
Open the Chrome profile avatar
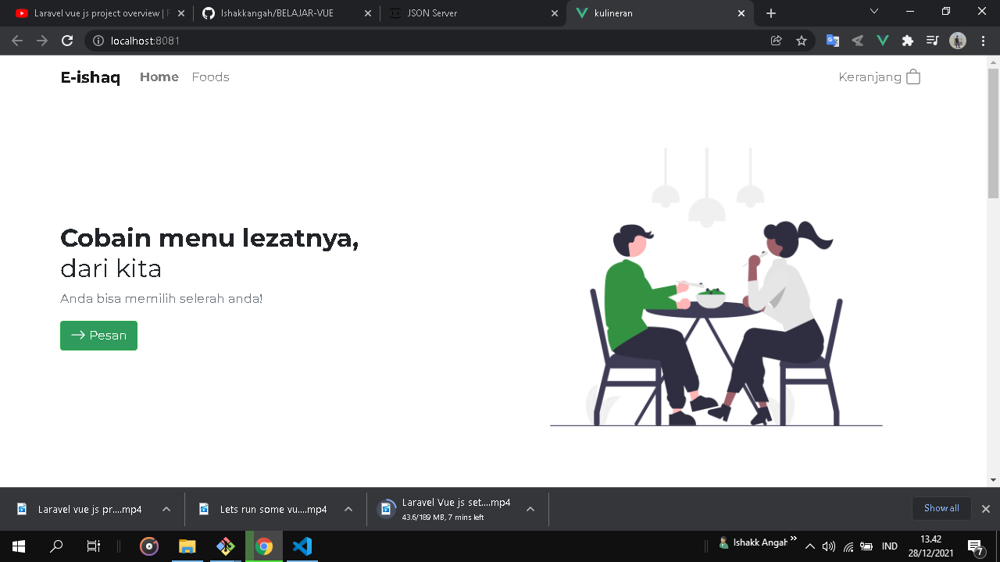(x=957, y=41)
